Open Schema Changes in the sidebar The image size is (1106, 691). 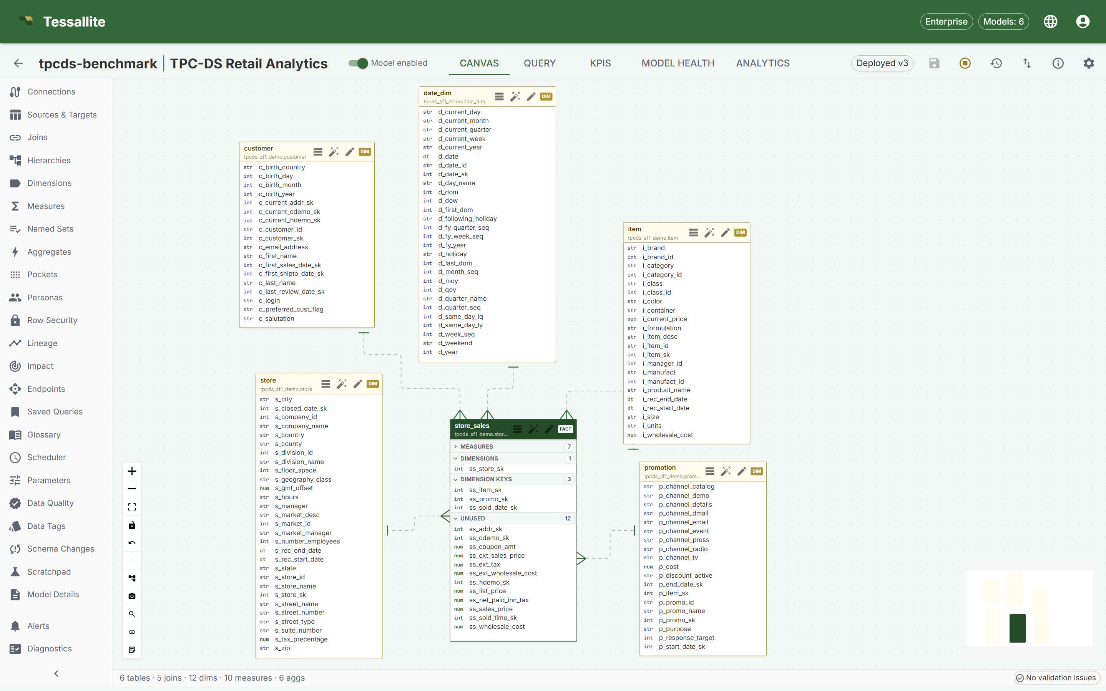56,549
